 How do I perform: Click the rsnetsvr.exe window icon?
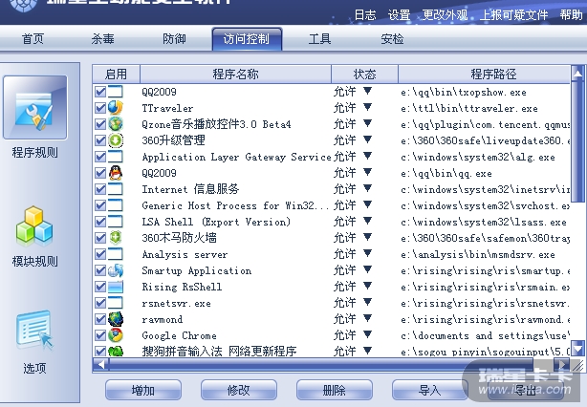click(x=116, y=303)
